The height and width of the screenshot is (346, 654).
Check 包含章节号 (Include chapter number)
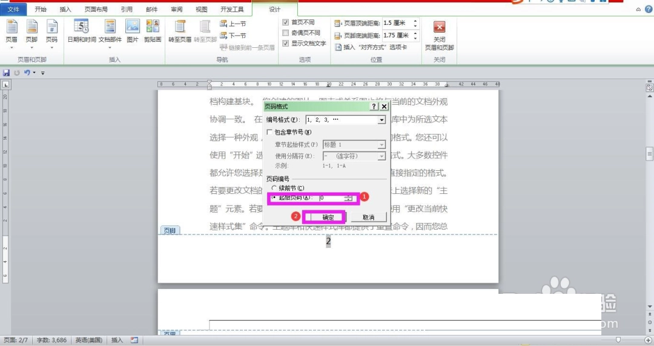coord(270,132)
